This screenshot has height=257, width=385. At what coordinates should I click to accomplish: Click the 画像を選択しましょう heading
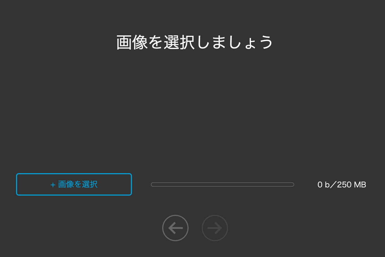pos(194,42)
